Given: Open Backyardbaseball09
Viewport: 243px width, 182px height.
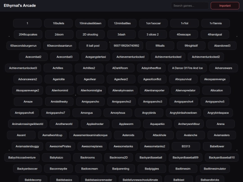Looking at the screenshot, I should [x=185, y=158].
